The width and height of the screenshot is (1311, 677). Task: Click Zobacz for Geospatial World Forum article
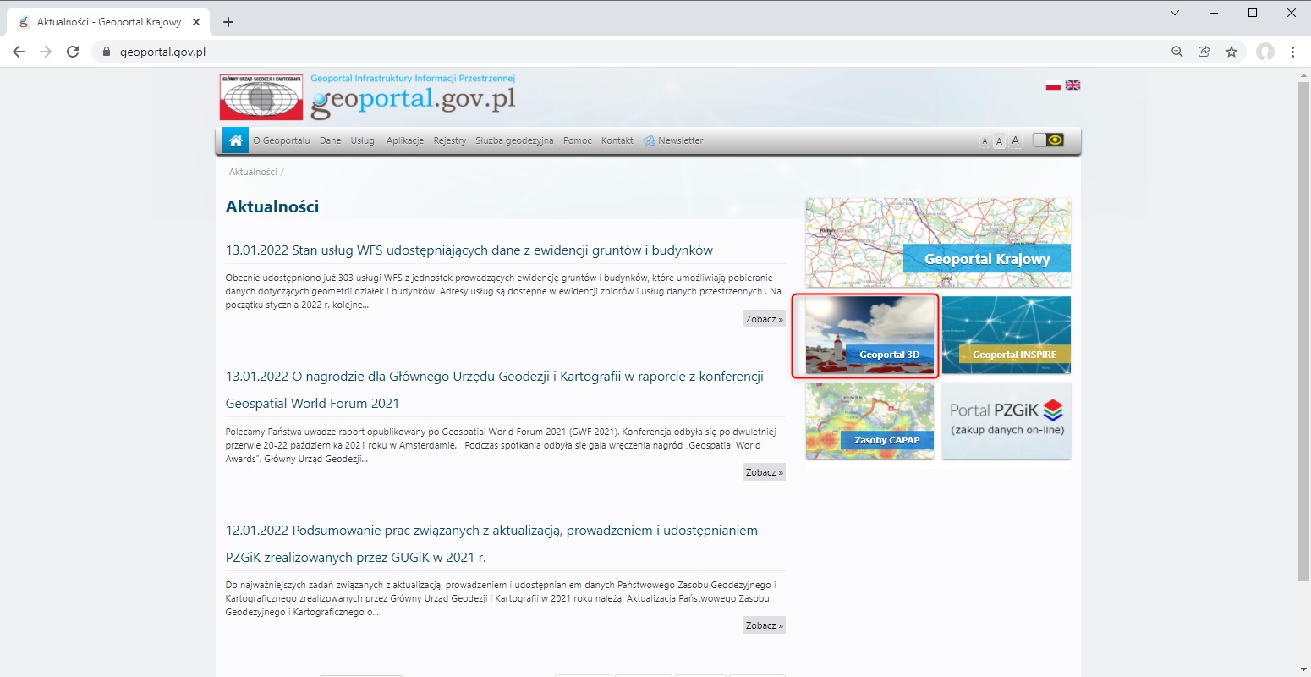coord(765,472)
